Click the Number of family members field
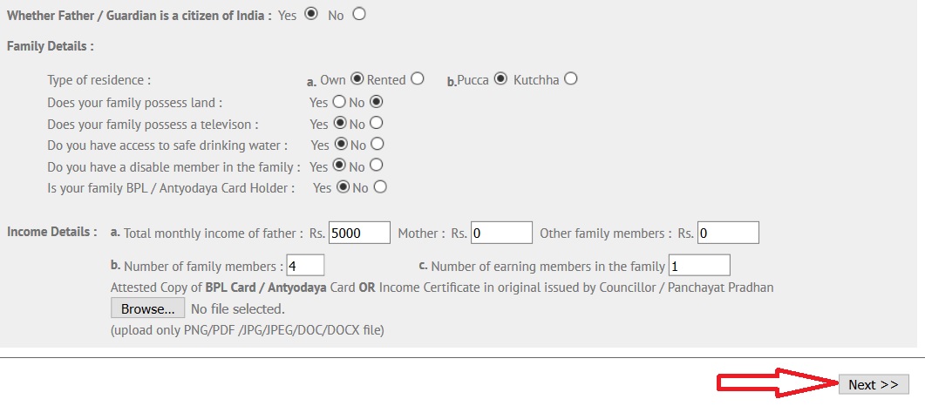Viewport: 925px width, 406px height. (x=305, y=265)
